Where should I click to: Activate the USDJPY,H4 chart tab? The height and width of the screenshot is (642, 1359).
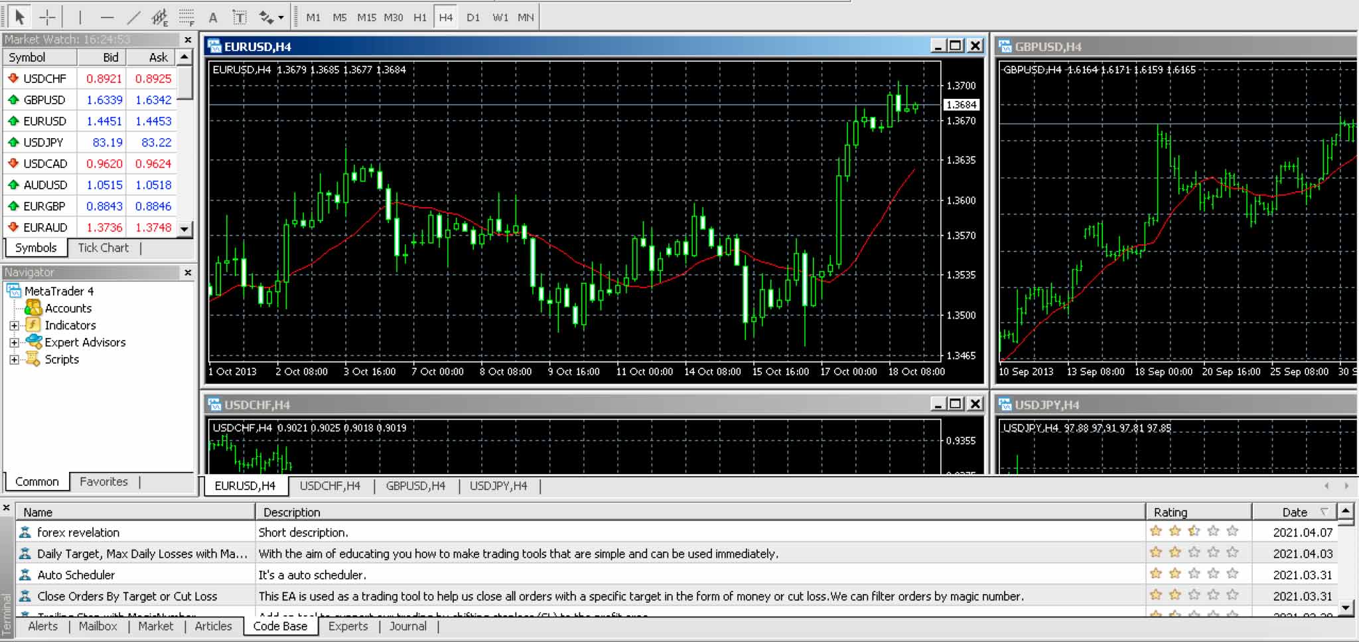coord(498,486)
